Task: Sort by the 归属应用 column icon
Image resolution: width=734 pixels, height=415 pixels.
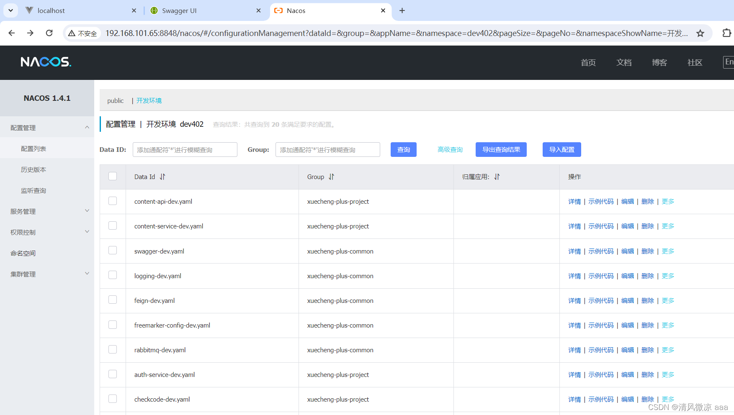Action: [497, 177]
